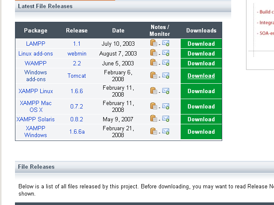The height and width of the screenshot is (205, 274).
Task: Open the Linux add-ons package link
Action: 36,53
